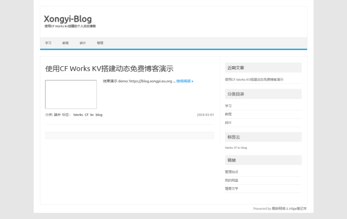Select the Works tag under the post excerpt
The image size is (347, 219).
(x=78, y=115)
